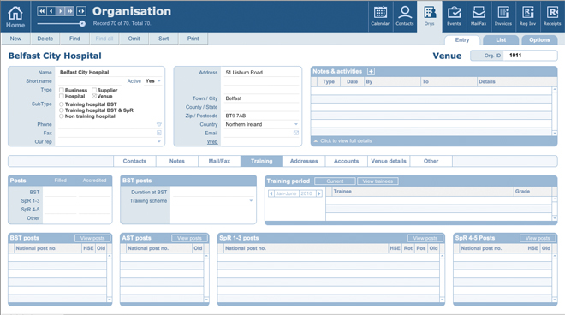Click the Zip / Postcode field BT9 7AB
The height and width of the screenshot is (315, 565).
261,116
